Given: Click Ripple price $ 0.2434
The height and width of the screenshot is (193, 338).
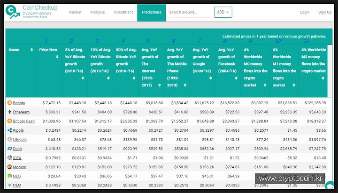Looking at the screenshot, I should tap(53, 130).
